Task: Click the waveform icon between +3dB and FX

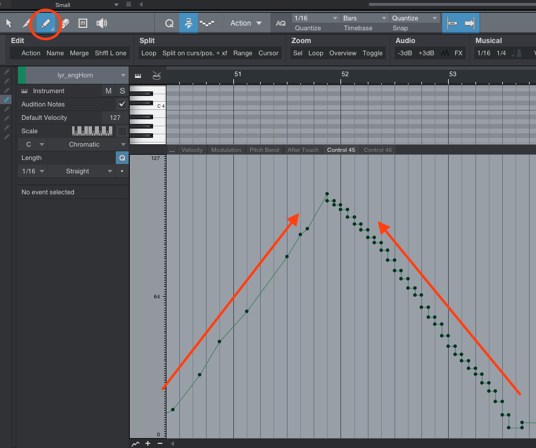Action: coord(445,53)
